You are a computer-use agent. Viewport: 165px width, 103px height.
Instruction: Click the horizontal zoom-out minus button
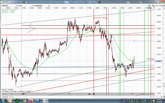tap(154, 97)
